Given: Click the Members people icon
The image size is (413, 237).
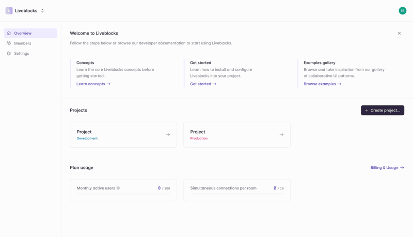Looking at the screenshot, I should 9,43.
